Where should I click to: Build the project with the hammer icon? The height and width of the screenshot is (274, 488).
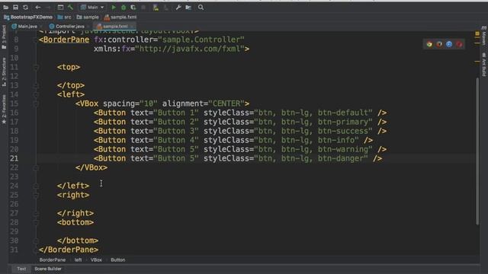click(x=70, y=7)
